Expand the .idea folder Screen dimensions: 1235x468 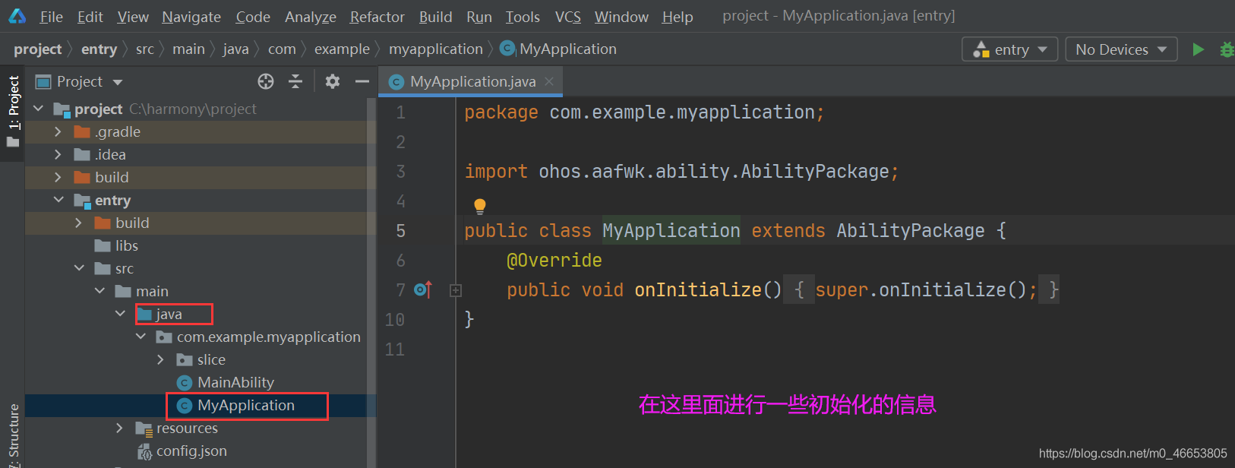(58, 155)
